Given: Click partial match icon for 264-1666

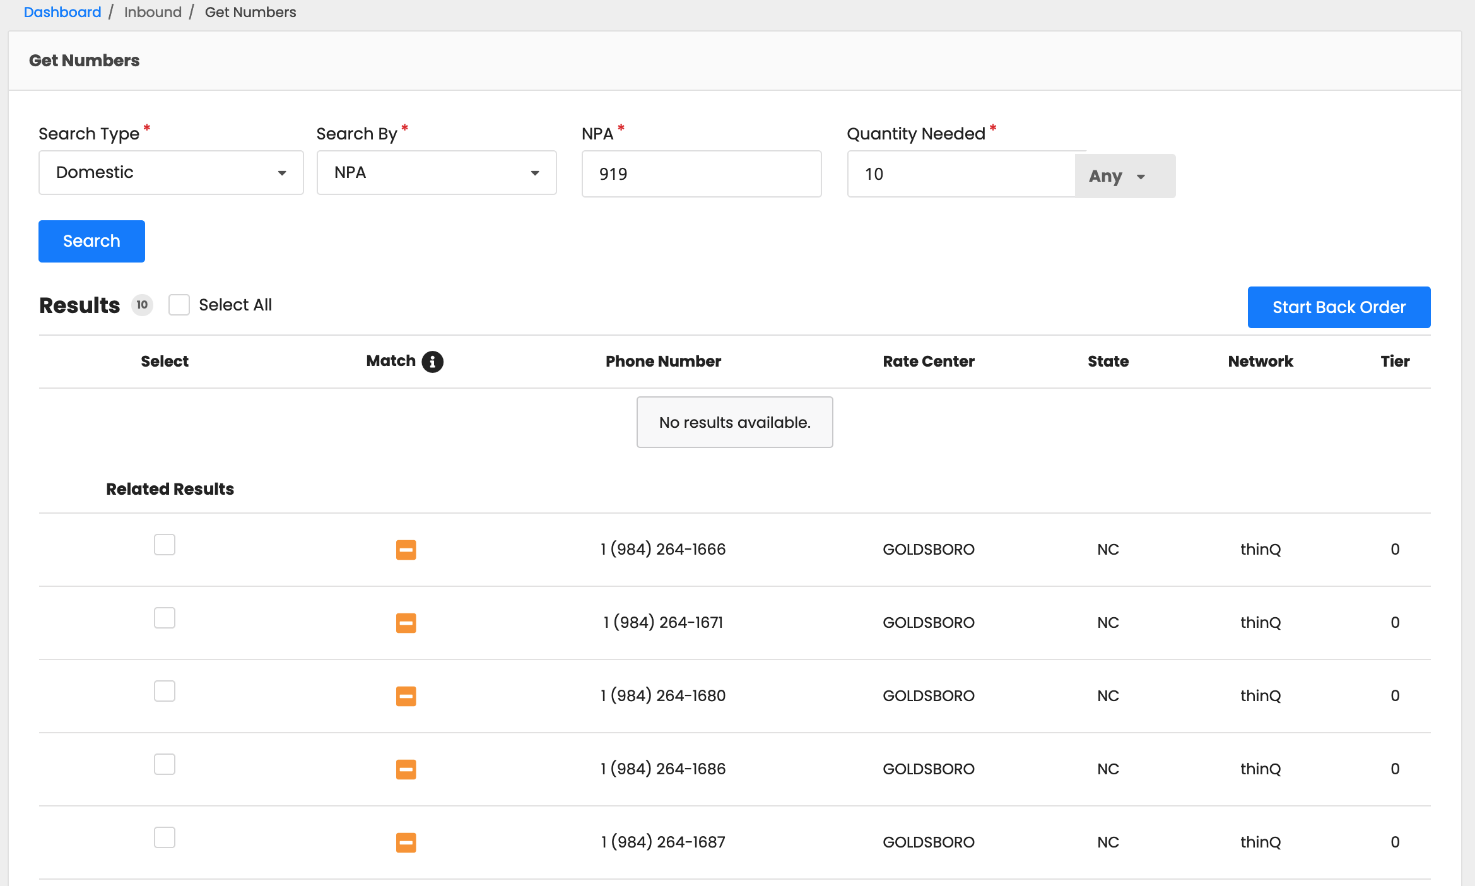Looking at the screenshot, I should coord(406,550).
